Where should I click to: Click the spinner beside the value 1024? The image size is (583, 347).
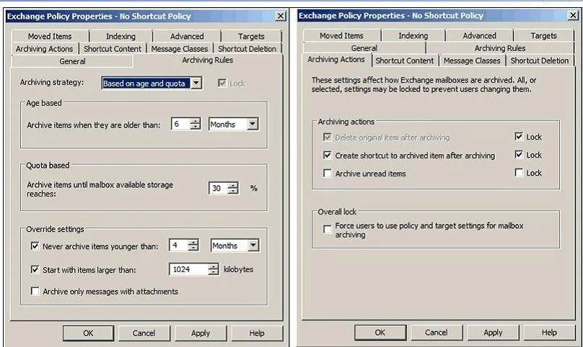tap(213, 269)
